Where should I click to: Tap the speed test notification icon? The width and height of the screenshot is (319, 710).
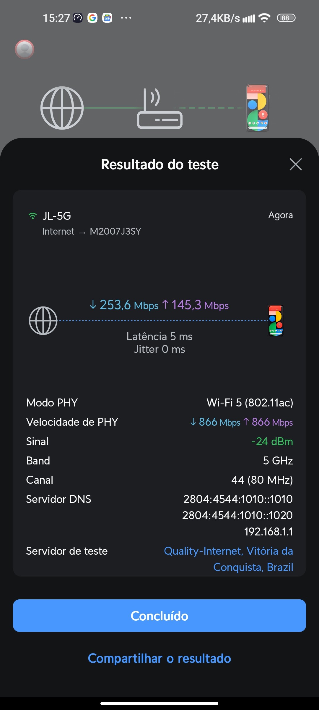pos(78,18)
